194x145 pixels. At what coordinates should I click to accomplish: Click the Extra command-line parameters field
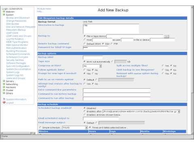pos(117,90)
